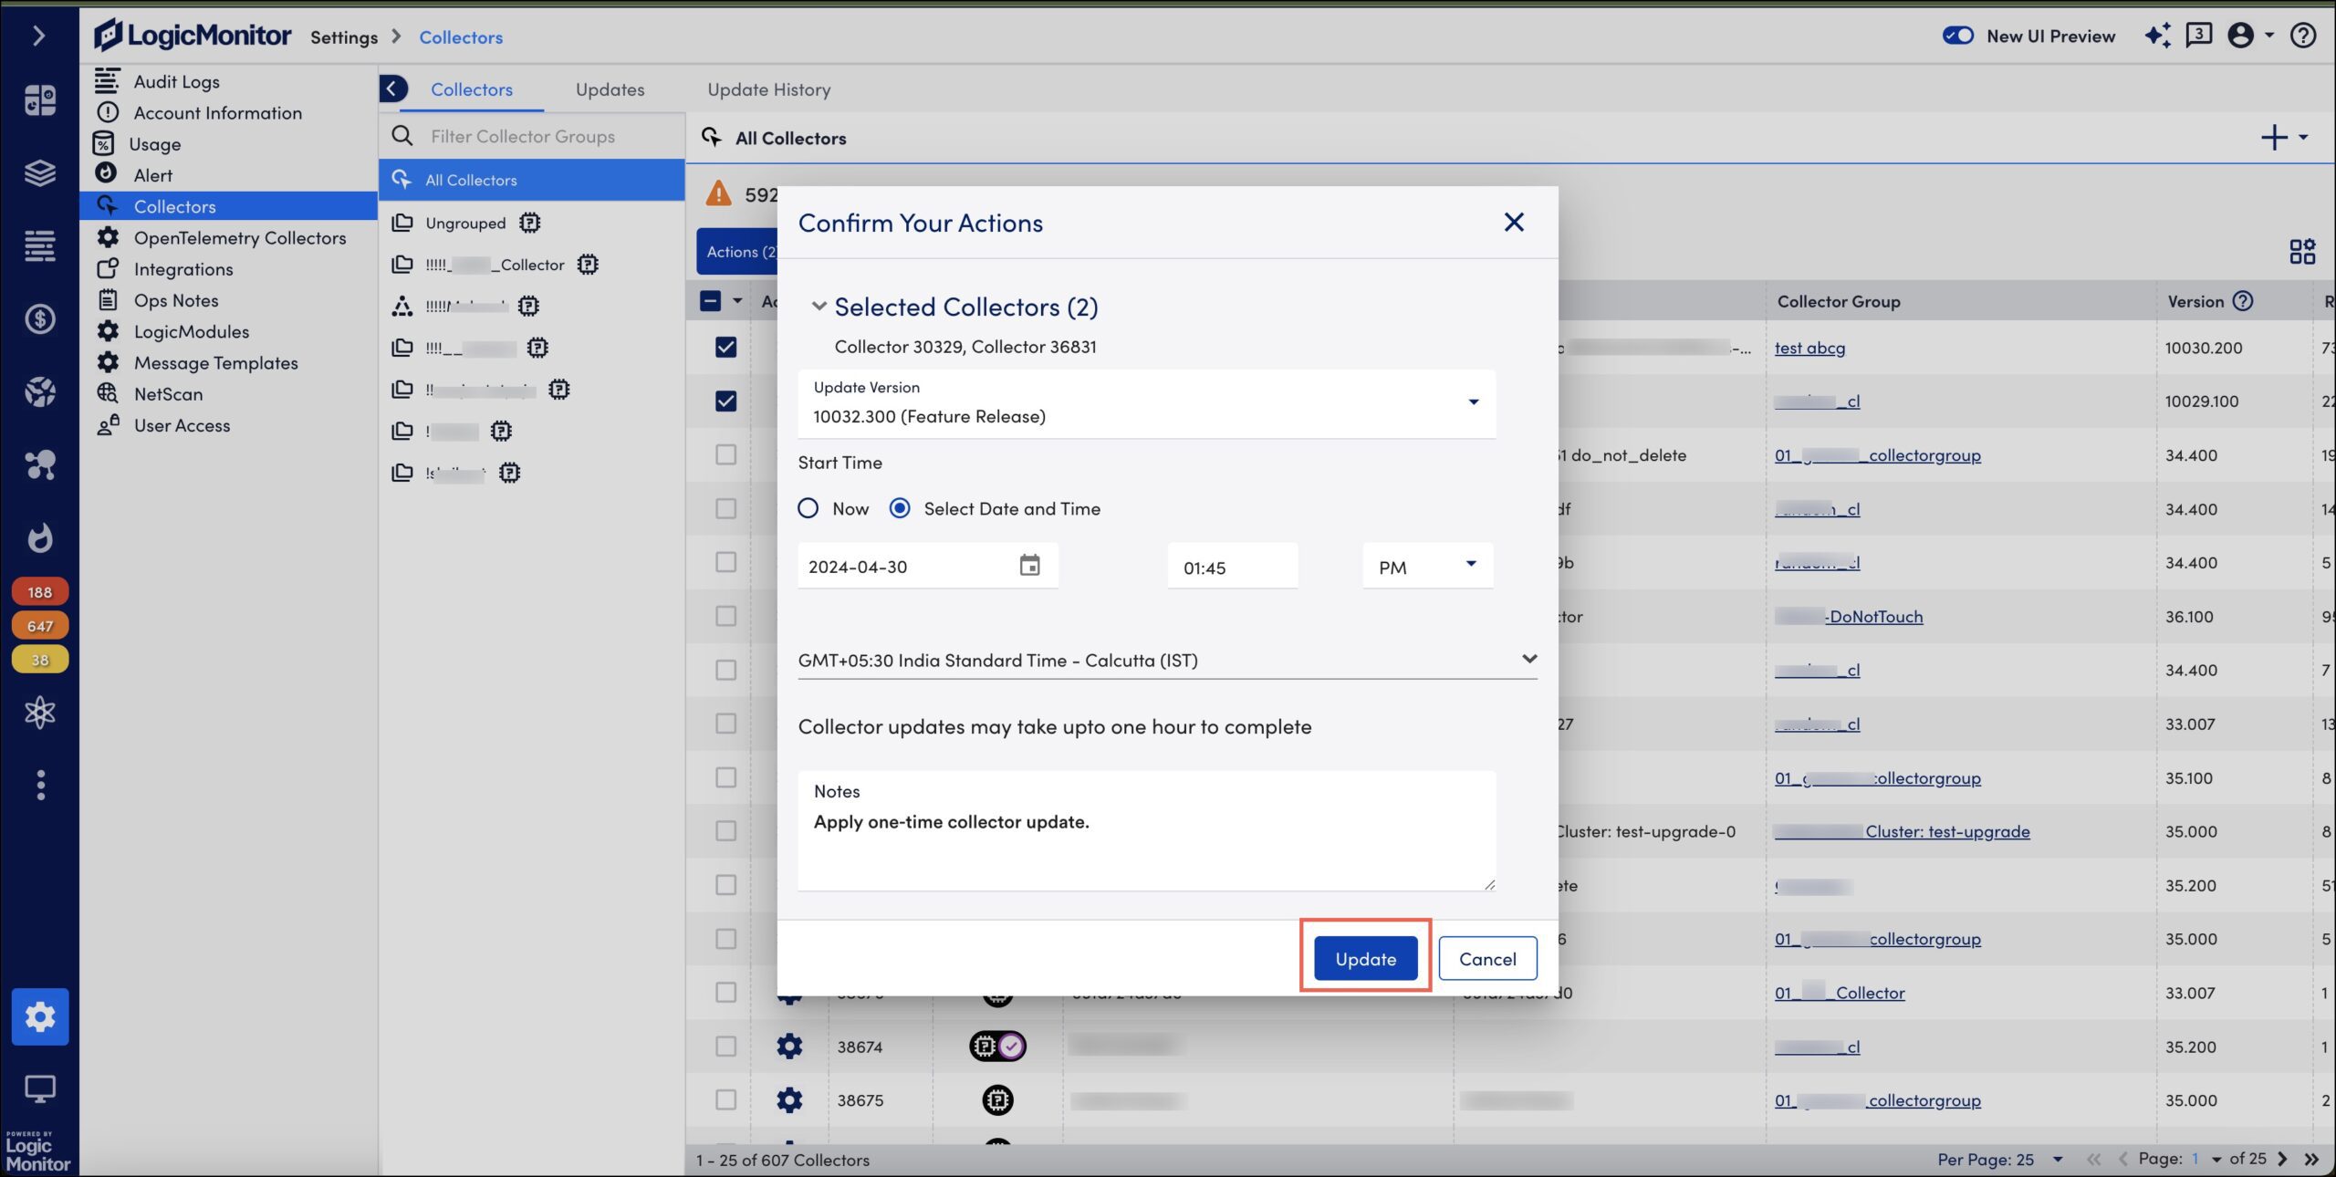Open the Resources layers icon in sidebar
Image resolution: width=2336 pixels, height=1177 pixels.
point(39,172)
